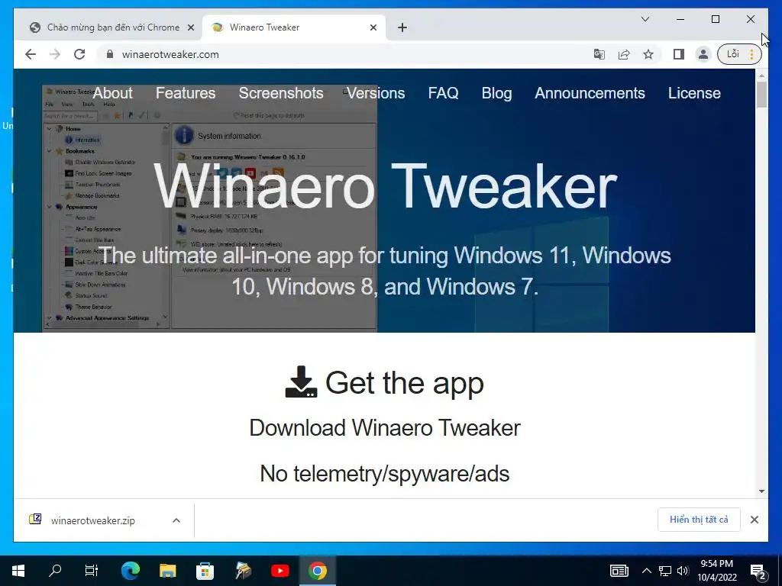Screen dimensions: 782x586
Task: Open File Explorer from the taskbar
Action: pos(167,571)
